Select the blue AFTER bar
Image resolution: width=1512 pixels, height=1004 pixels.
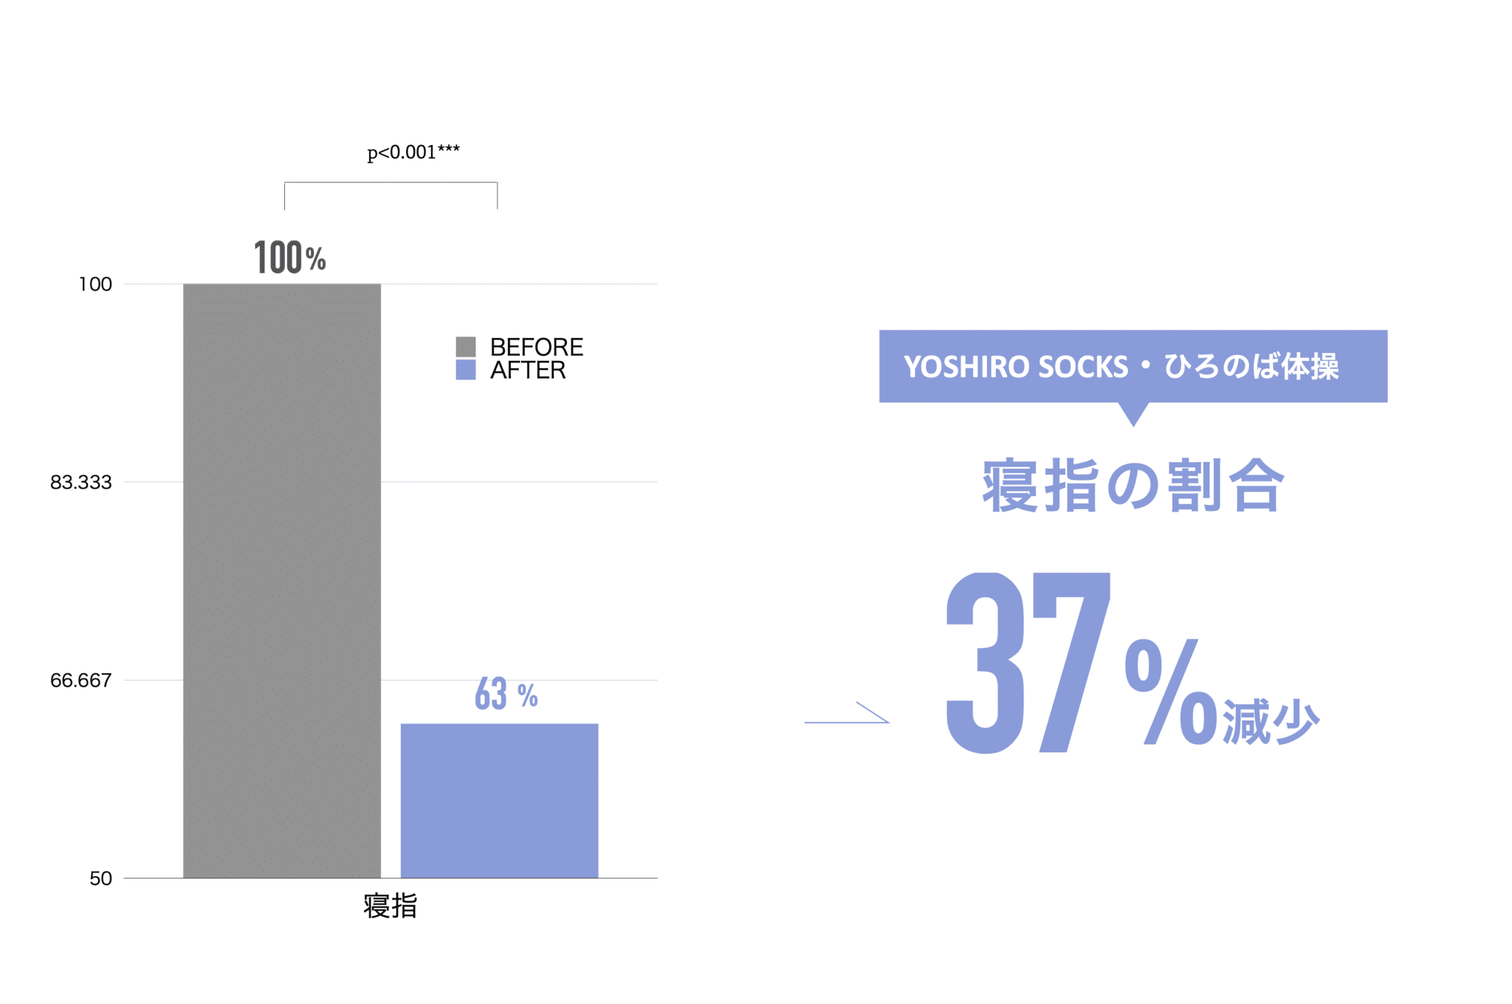[500, 801]
